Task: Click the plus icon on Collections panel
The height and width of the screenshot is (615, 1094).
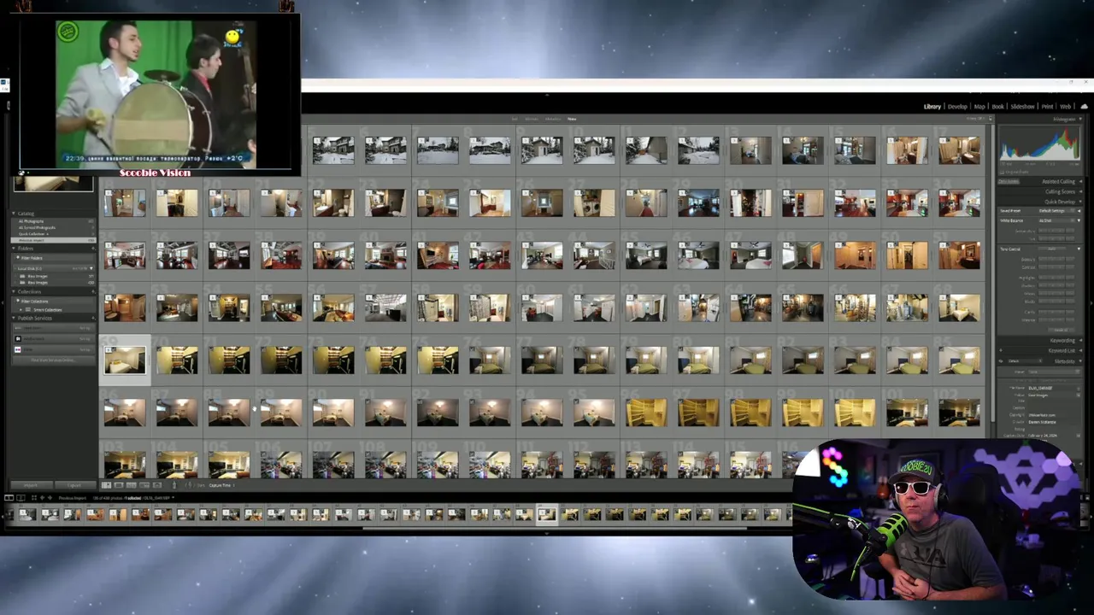Action: point(92,291)
